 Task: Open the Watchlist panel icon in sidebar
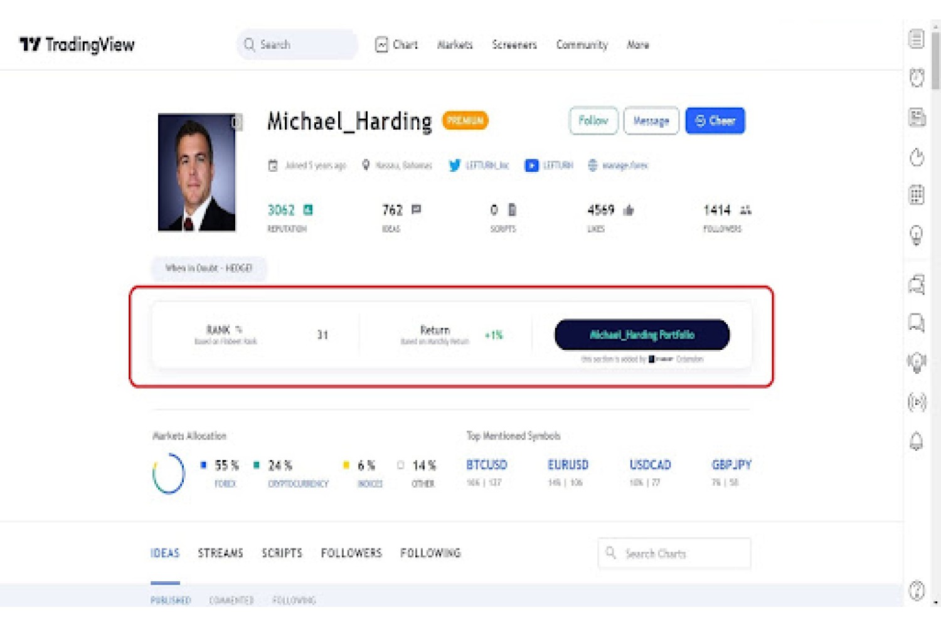tap(917, 39)
